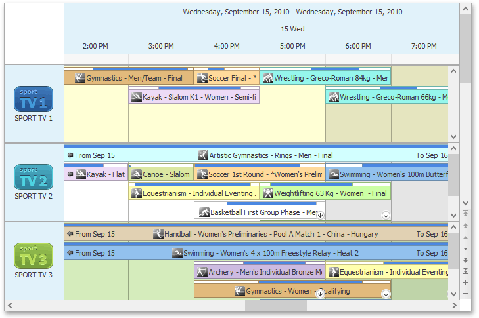Viewport: 479px width, 318px height.
Task: Go to next resource (single down arrow)
Action: click(466, 248)
